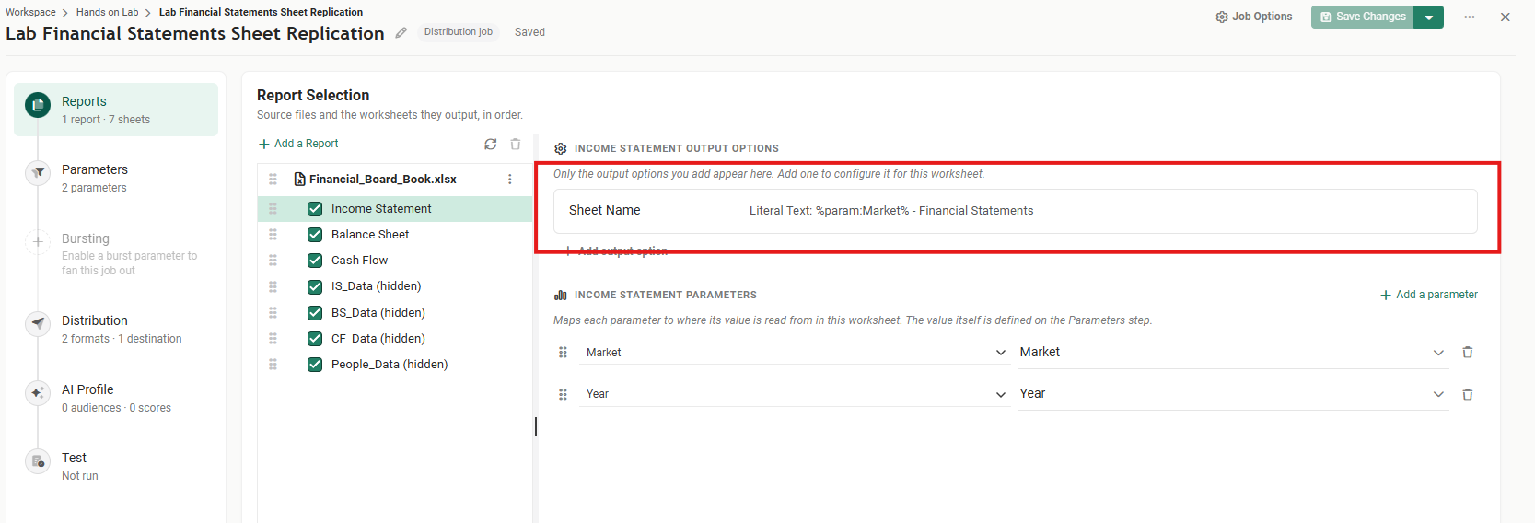Viewport: 1535px width, 523px height.
Task: Click the Bursting plus step icon
Action: coord(38,241)
